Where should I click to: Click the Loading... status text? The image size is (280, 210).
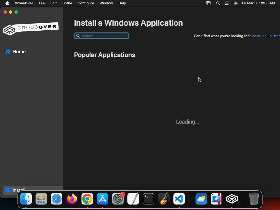[x=188, y=122]
